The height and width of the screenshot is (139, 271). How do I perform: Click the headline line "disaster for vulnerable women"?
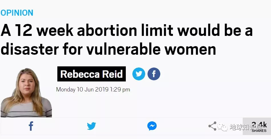click(x=108, y=49)
